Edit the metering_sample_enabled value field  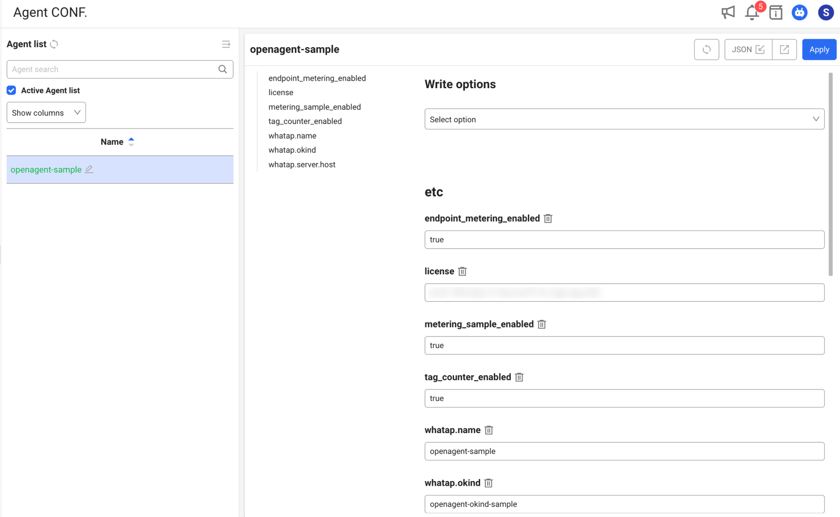tap(624, 346)
